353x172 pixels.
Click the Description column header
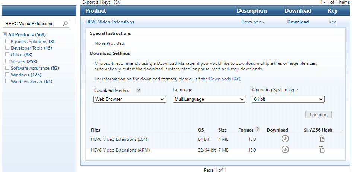[252, 11]
